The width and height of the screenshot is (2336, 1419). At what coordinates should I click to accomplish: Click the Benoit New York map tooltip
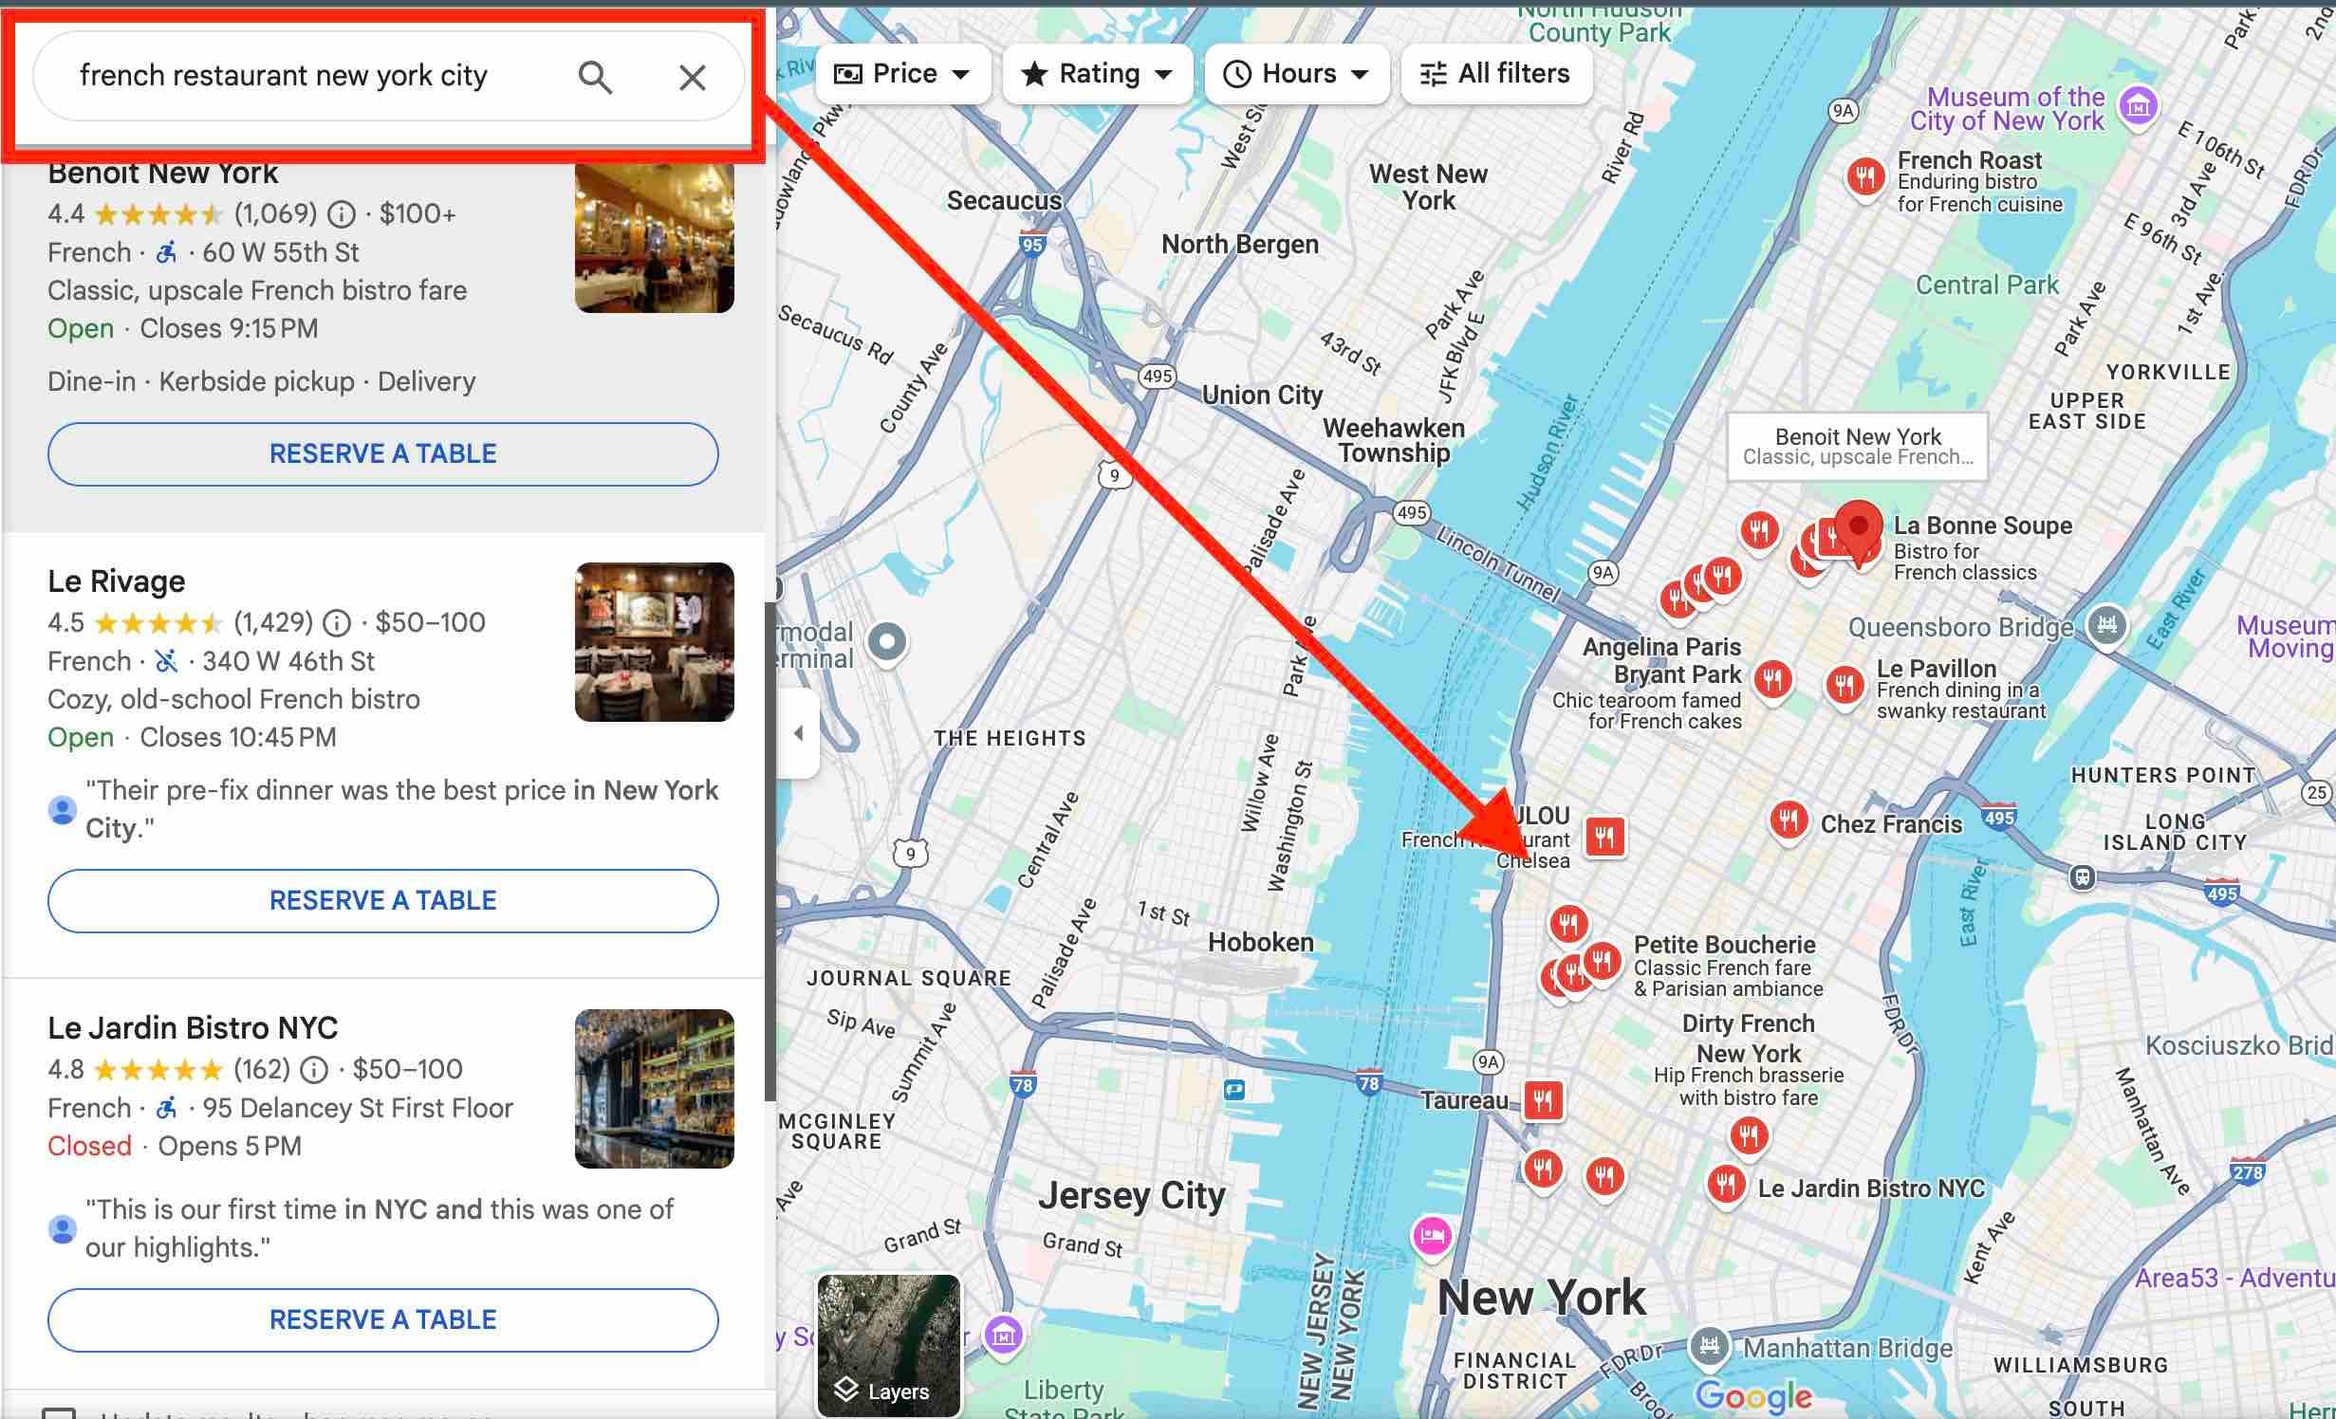pyautogui.click(x=1858, y=447)
